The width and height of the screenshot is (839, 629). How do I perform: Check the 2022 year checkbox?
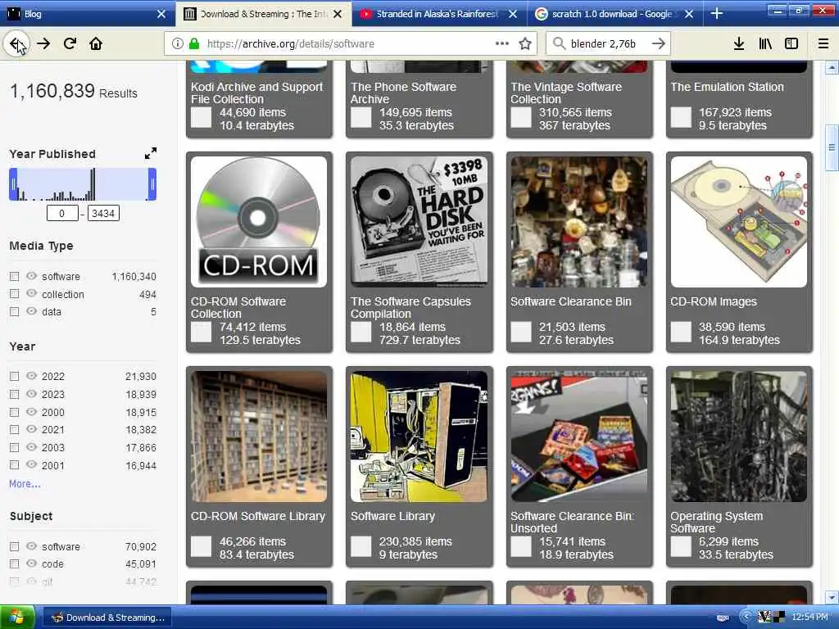click(15, 377)
